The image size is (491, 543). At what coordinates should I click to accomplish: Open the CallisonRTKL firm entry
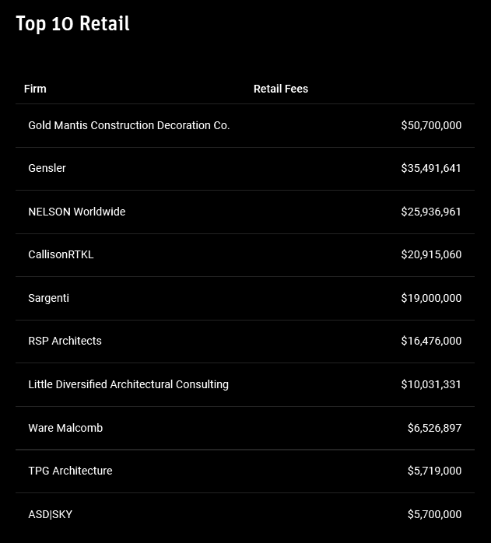point(61,254)
